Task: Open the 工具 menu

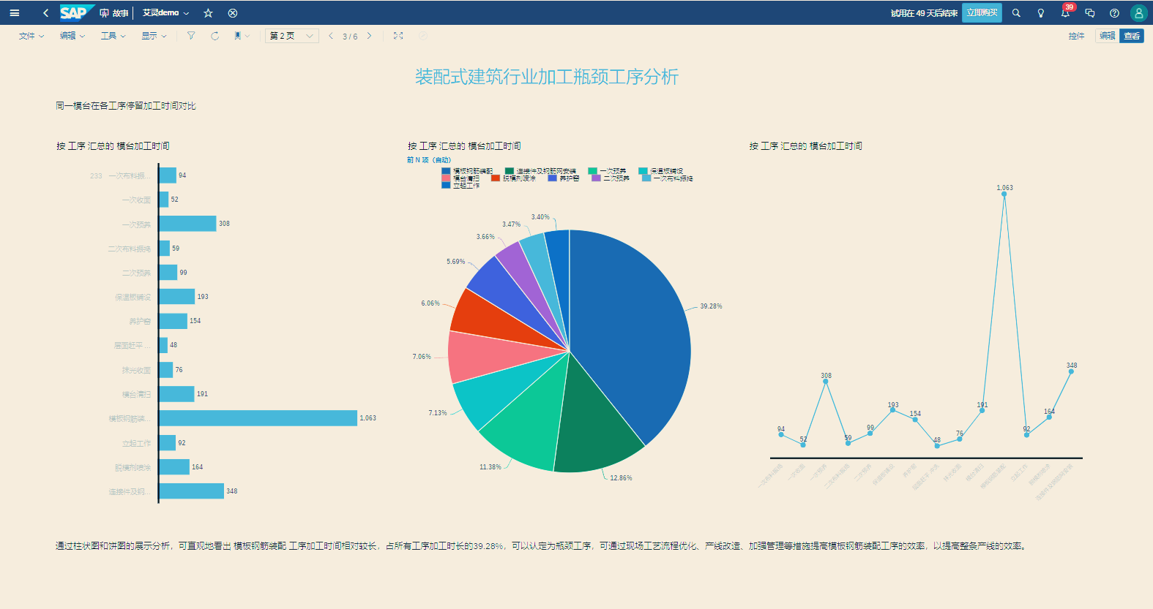Action: pyautogui.click(x=113, y=36)
